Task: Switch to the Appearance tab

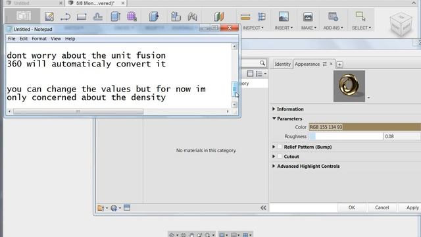Action: coord(307,65)
